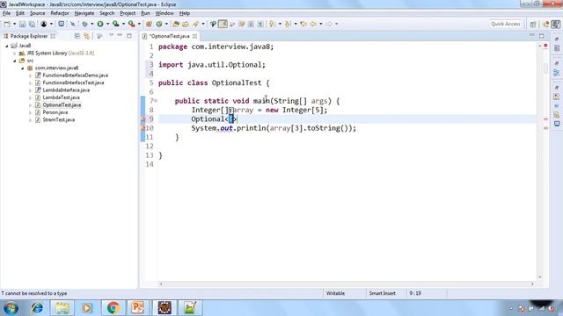Click the Save toolbar icon
The image size is (563, 316).
[x=23, y=24]
